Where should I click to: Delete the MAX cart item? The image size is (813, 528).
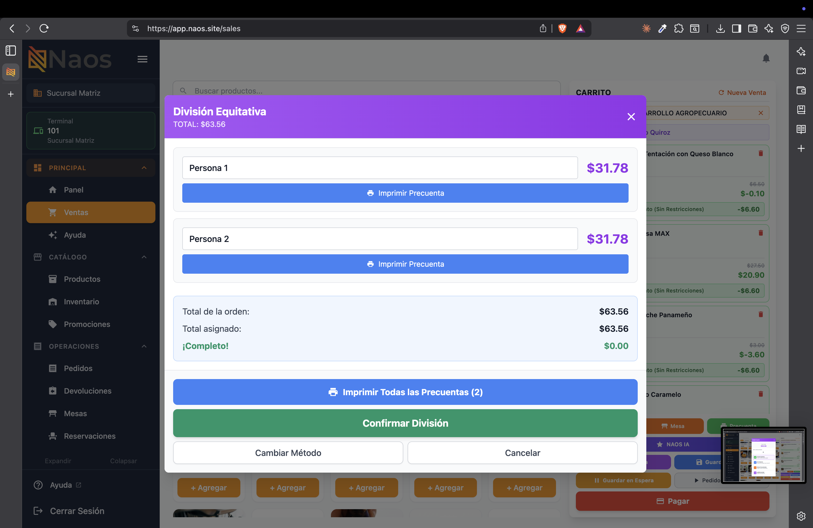(x=761, y=233)
